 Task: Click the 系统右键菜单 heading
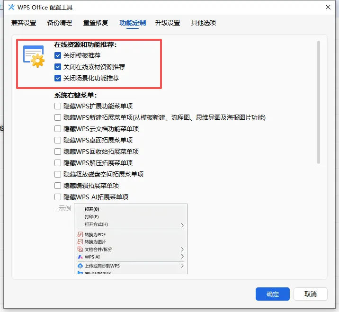click(75, 95)
